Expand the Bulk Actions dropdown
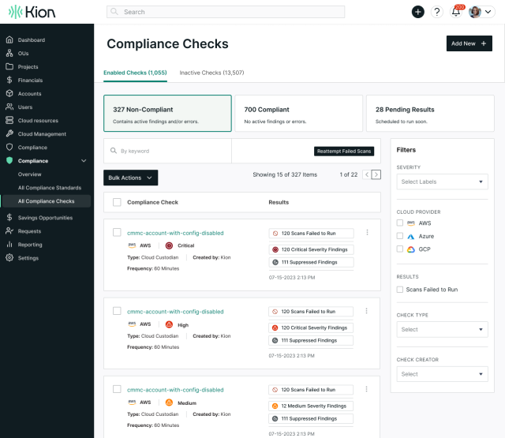Screen dimensions: 505x438 click(x=131, y=178)
